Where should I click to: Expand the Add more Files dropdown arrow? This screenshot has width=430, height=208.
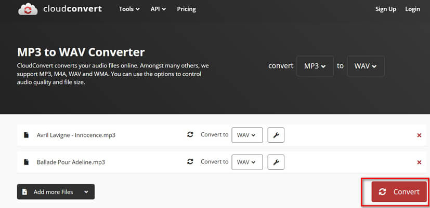coord(86,192)
